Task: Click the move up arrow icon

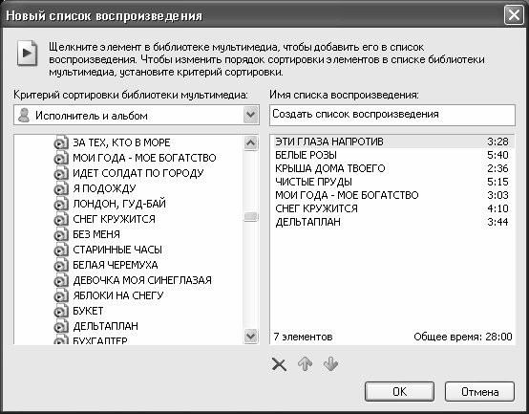Action: [305, 364]
